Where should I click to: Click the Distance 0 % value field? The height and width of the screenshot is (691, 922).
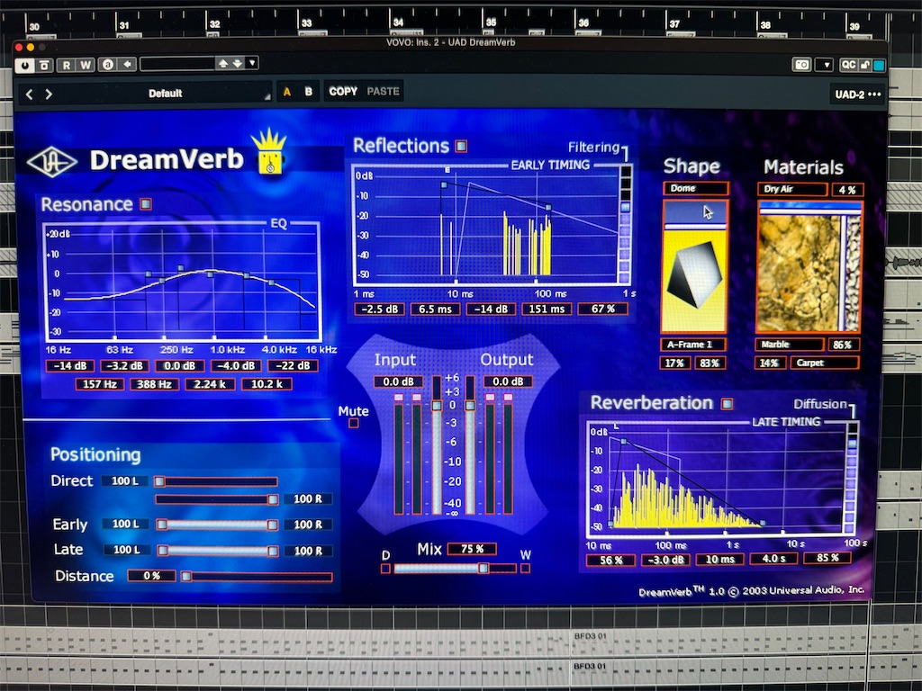pos(151,576)
